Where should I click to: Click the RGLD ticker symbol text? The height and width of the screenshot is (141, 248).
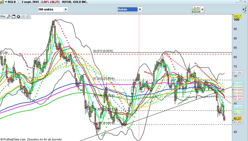(x=12, y=2)
